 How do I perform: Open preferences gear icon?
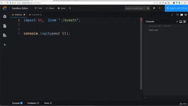pos(154,8)
